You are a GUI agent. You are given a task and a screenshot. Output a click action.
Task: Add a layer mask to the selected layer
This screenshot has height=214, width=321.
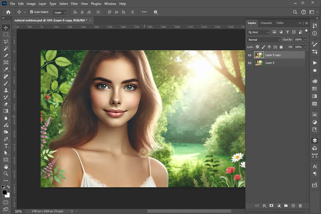271,206
